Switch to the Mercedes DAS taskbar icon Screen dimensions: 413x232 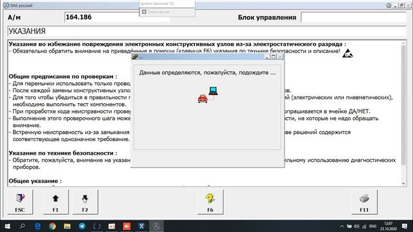(156, 226)
